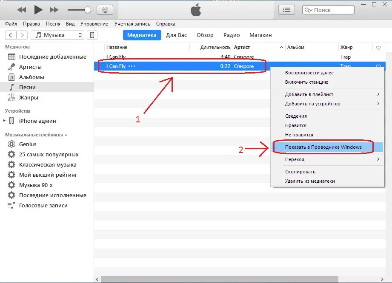Viewport: 392px width, 283px height.
Task: Open the Музыка media type dropdown
Action: pos(57,35)
